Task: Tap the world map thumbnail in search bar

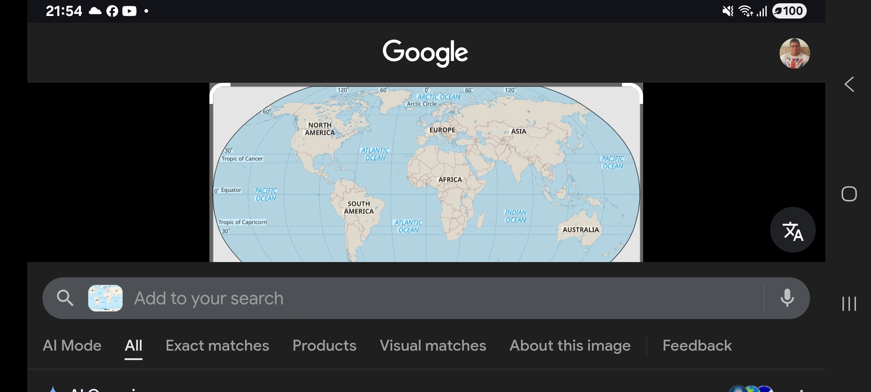Action: (x=105, y=298)
